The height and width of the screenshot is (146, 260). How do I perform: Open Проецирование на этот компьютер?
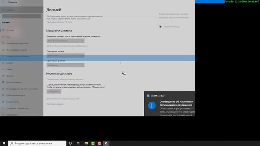click(22, 89)
